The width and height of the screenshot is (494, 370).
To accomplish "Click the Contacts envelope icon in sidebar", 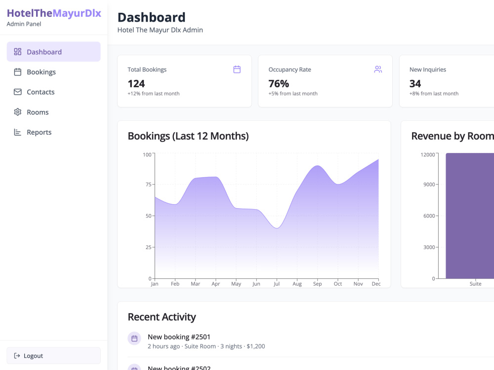I will coord(18,92).
